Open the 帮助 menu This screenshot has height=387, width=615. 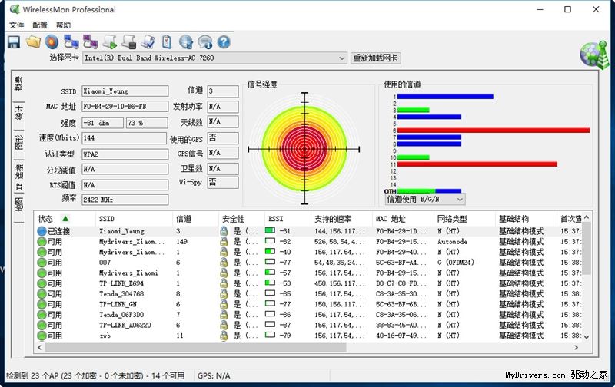[x=63, y=25]
